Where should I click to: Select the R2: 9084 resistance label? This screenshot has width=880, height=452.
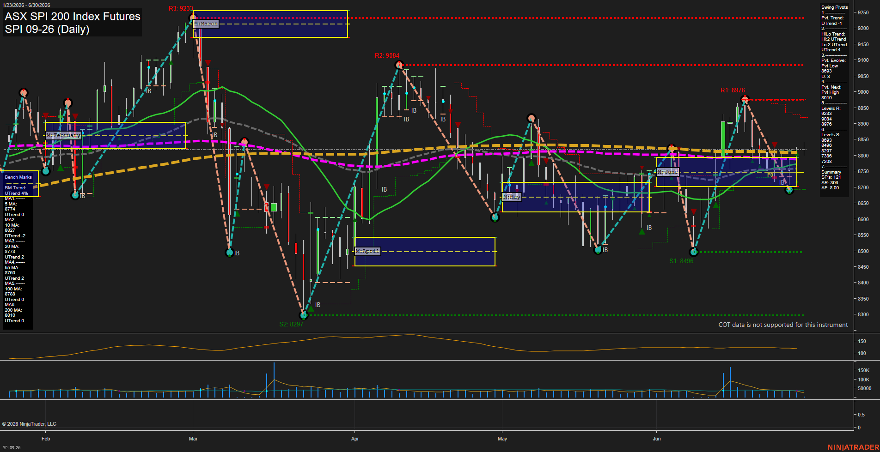pos(387,55)
